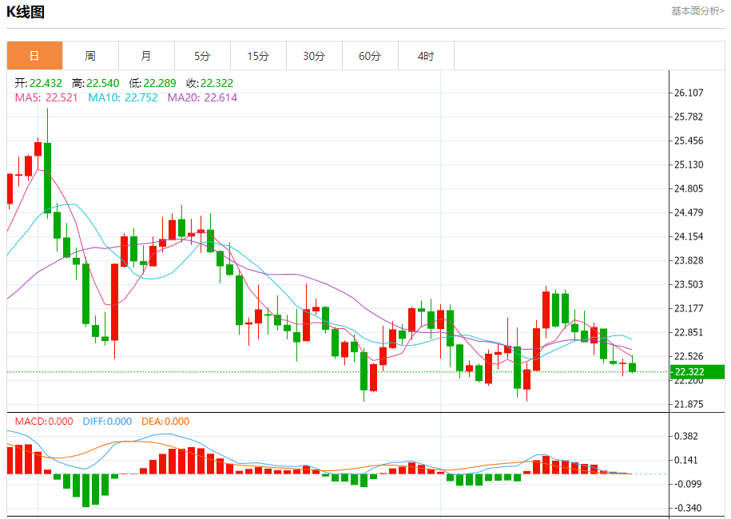Click the green current price tag 22.322
The image size is (731, 519).
click(x=697, y=372)
